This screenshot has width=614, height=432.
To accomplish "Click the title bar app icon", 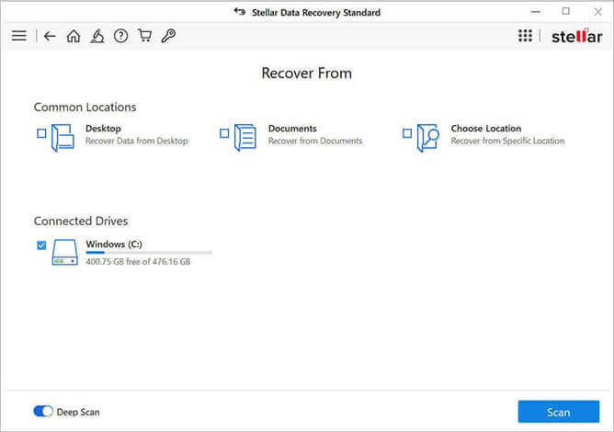I will 240,12.
